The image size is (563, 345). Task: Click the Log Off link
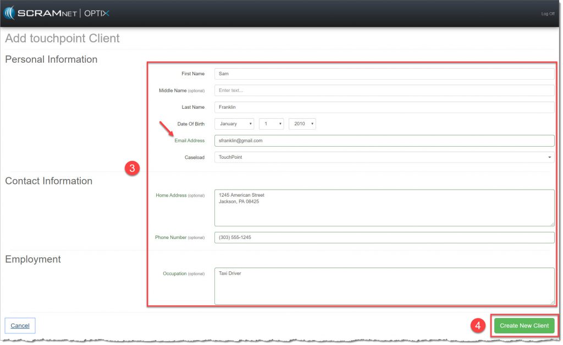[548, 13]
